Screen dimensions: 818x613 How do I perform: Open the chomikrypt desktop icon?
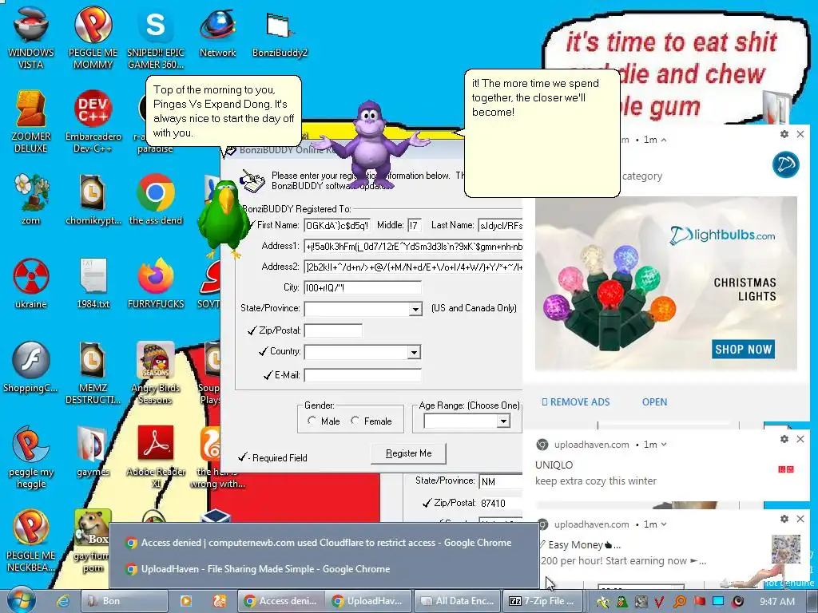[x=93, y=200]
